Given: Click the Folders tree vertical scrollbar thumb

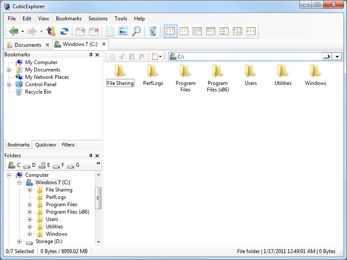Looking at the screenshot, I should pyautogui.click(x=98, y=198).
